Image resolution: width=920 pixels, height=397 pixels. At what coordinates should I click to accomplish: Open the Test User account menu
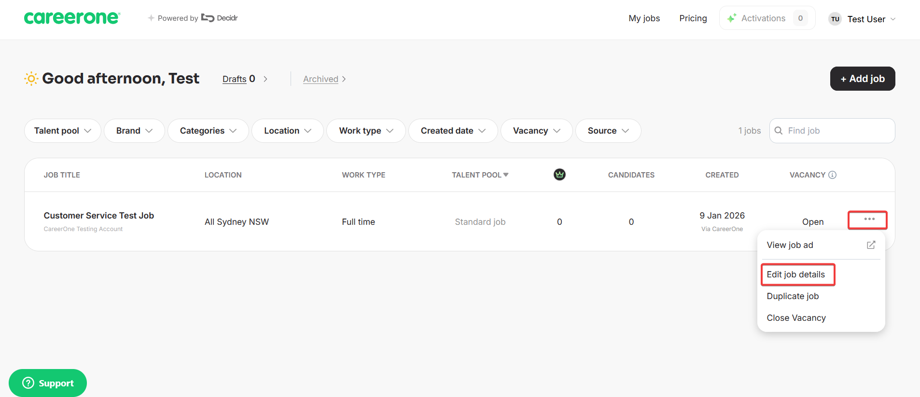tap(862, 19)
